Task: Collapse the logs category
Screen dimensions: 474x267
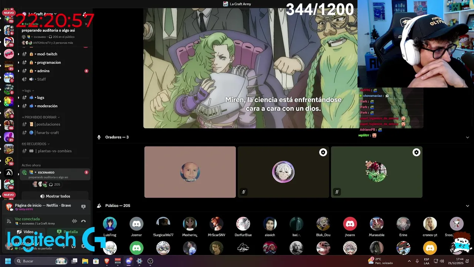Action: [x=28, y=90]
